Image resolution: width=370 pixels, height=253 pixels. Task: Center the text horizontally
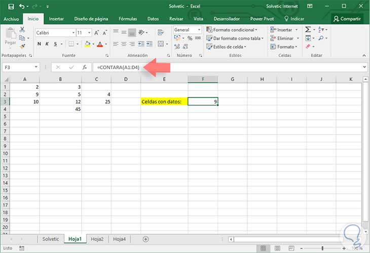(x=124, y=44)
